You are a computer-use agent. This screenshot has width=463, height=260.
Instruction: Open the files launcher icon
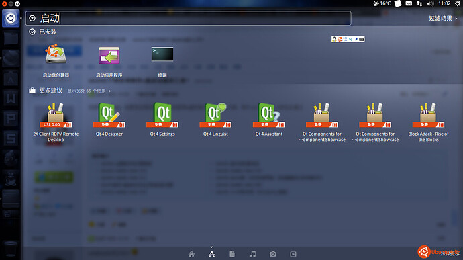click(x=11, y=38)
